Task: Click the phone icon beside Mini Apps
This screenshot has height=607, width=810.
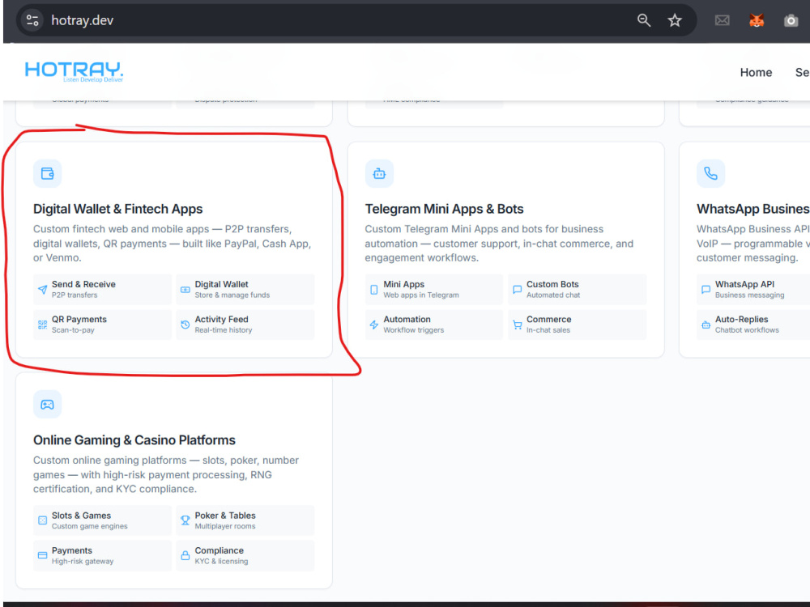Action: [x=374, y=290]
